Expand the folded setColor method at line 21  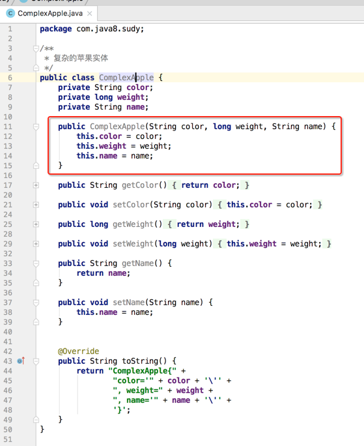pyautogui.click(x=36, y=205)
